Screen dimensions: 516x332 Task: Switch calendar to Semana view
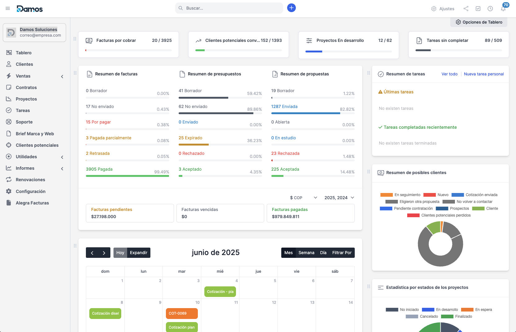(x=306, y=253)
